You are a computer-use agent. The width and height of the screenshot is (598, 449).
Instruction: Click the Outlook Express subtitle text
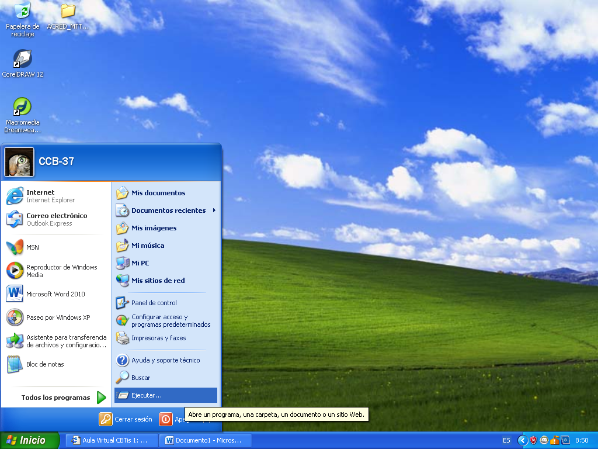tap(49, 223)
